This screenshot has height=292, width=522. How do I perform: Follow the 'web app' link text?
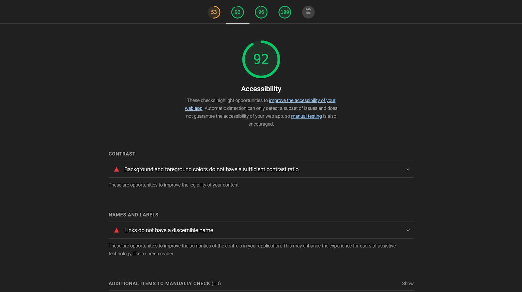coord(193,108)
